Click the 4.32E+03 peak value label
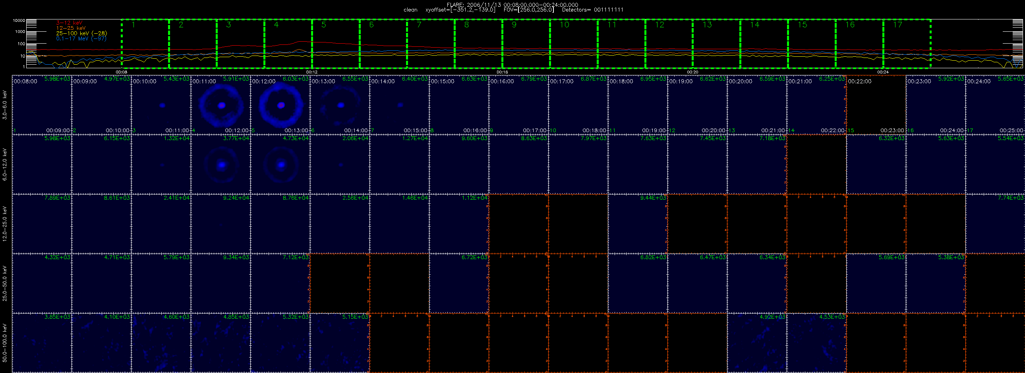The height and width of the screenshot is (373, 1025). pyautogui.click(x=57, y=257)
